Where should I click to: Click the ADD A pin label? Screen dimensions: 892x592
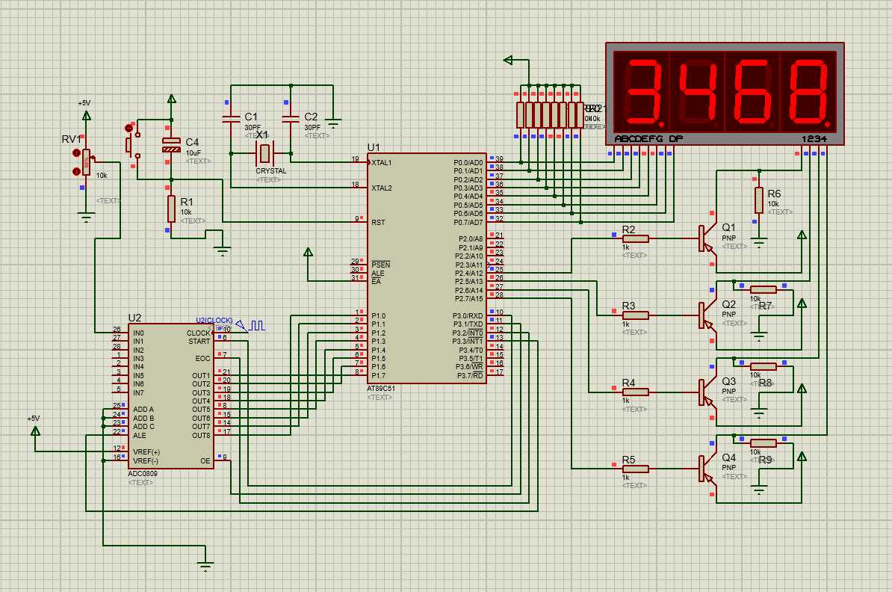(143, 410)
